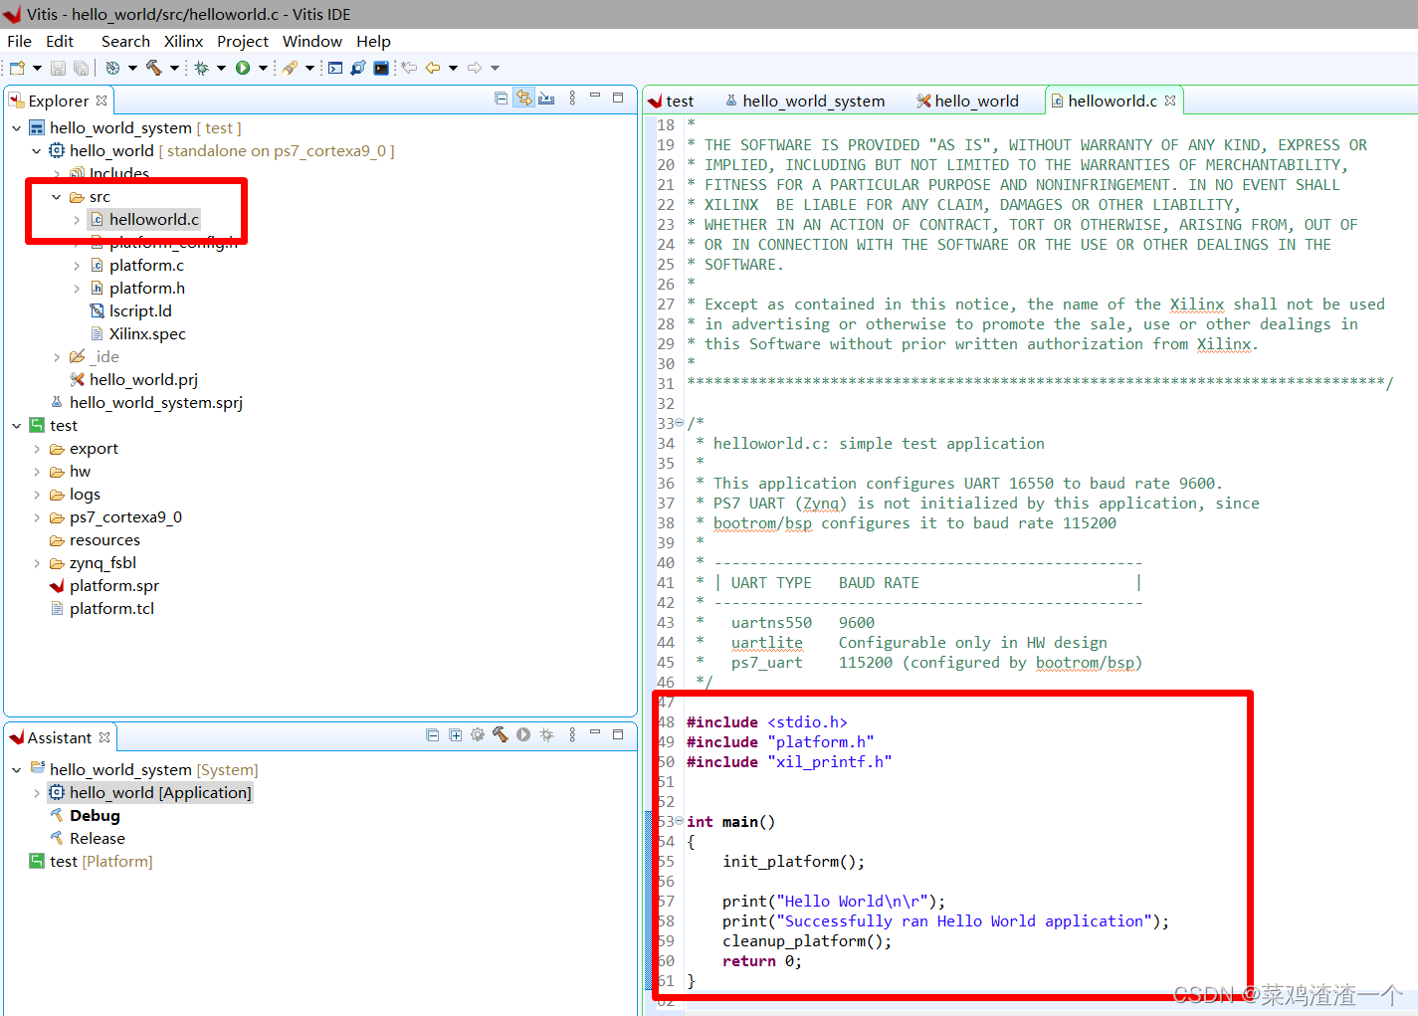
Task: Click the XSCT Console toolbar icon
Action: pos(335,68)
